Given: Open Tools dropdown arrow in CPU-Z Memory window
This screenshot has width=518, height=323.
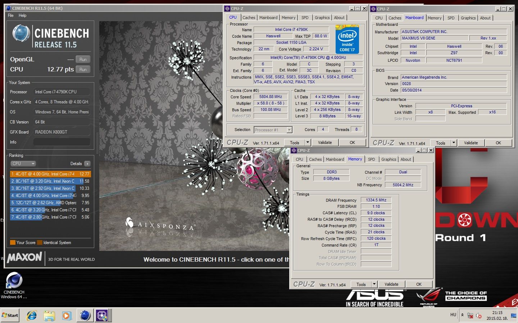Looking at the screenshot, I should tap(374, 284).
